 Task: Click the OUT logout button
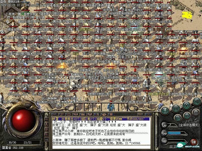141,114
